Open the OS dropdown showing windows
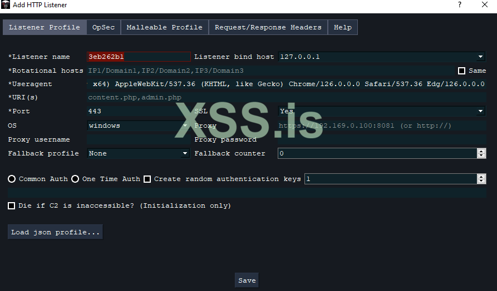This screenshot has width=497, height=291. click(139, 126)
